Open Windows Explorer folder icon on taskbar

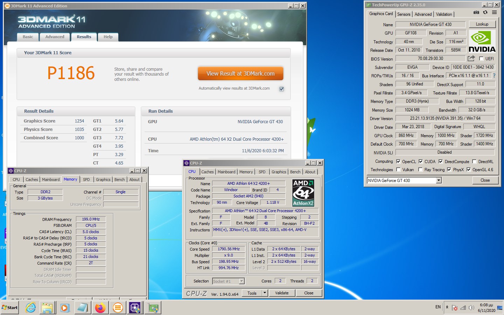pyautogui.click(x=47, y=308)
